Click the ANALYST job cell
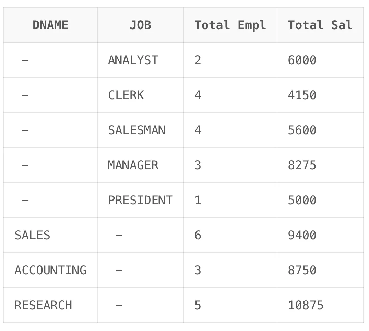Image resolution: width=369 pixels, height=331 pixels. pyautogui.click(x=133, y=60)
